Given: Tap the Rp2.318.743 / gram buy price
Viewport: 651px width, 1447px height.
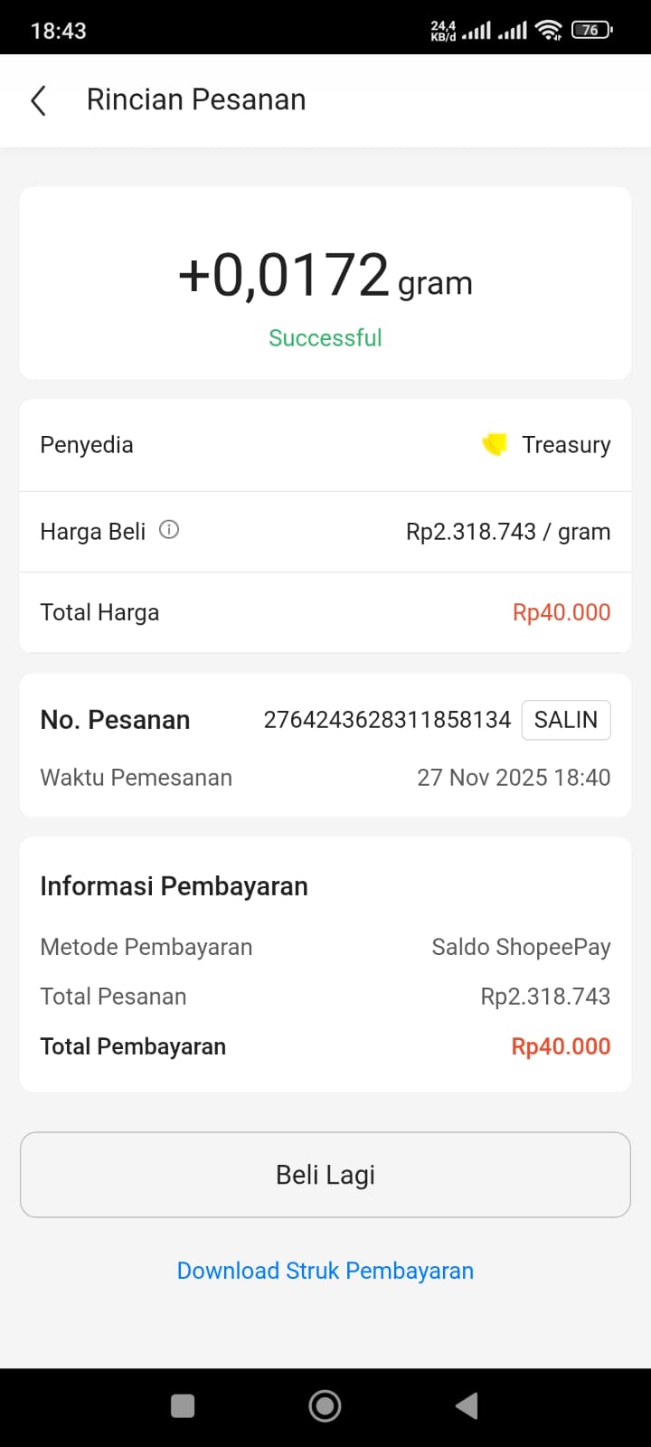Looking at the screenshot, I should pyautogui.click(x=508, y=532).
